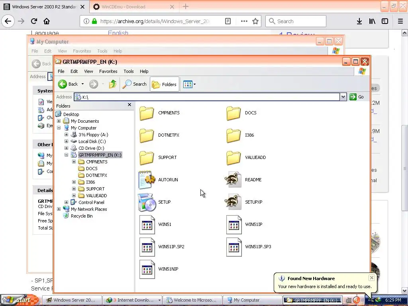The image size is (408, 306).
Task: Expand the Local Disk (C:) node
Action: pyautogui.click(x=67, y=141)
